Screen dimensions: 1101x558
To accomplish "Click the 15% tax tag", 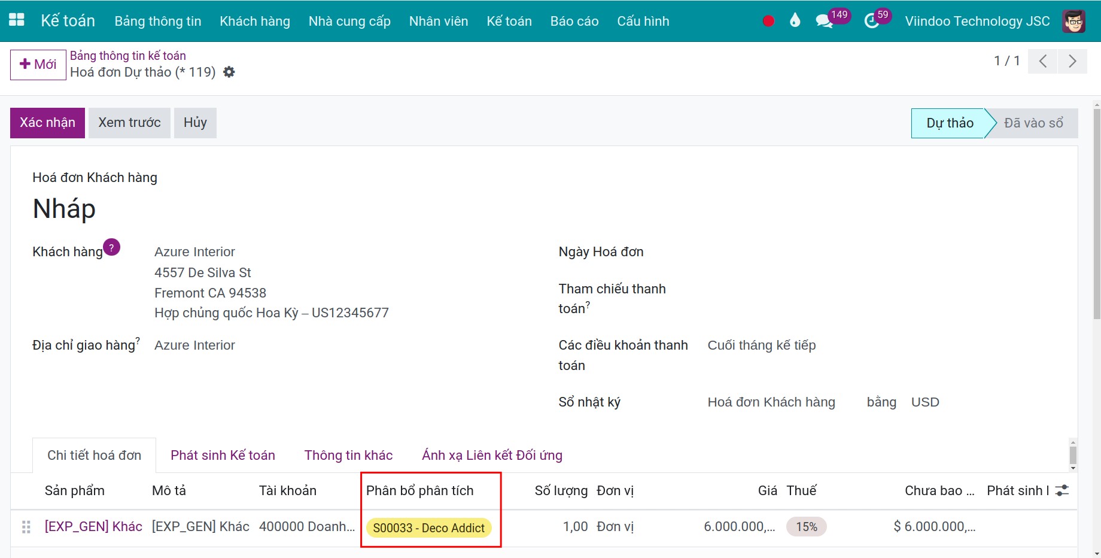I will [806, 527].
